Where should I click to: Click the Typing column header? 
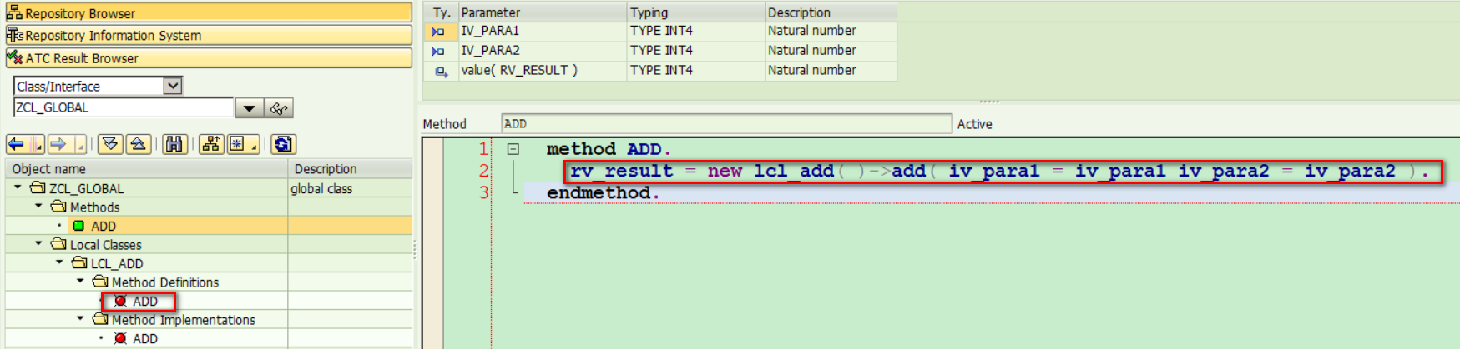[696, 12]
